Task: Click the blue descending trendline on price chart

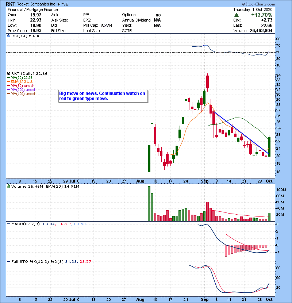Action: tap(241, 133)
